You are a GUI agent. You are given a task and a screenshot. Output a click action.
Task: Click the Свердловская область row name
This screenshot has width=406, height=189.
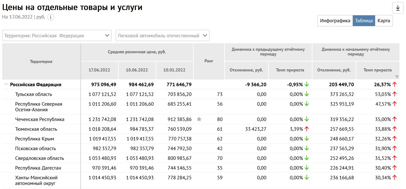pyautogui.click(x=39, y=158)
